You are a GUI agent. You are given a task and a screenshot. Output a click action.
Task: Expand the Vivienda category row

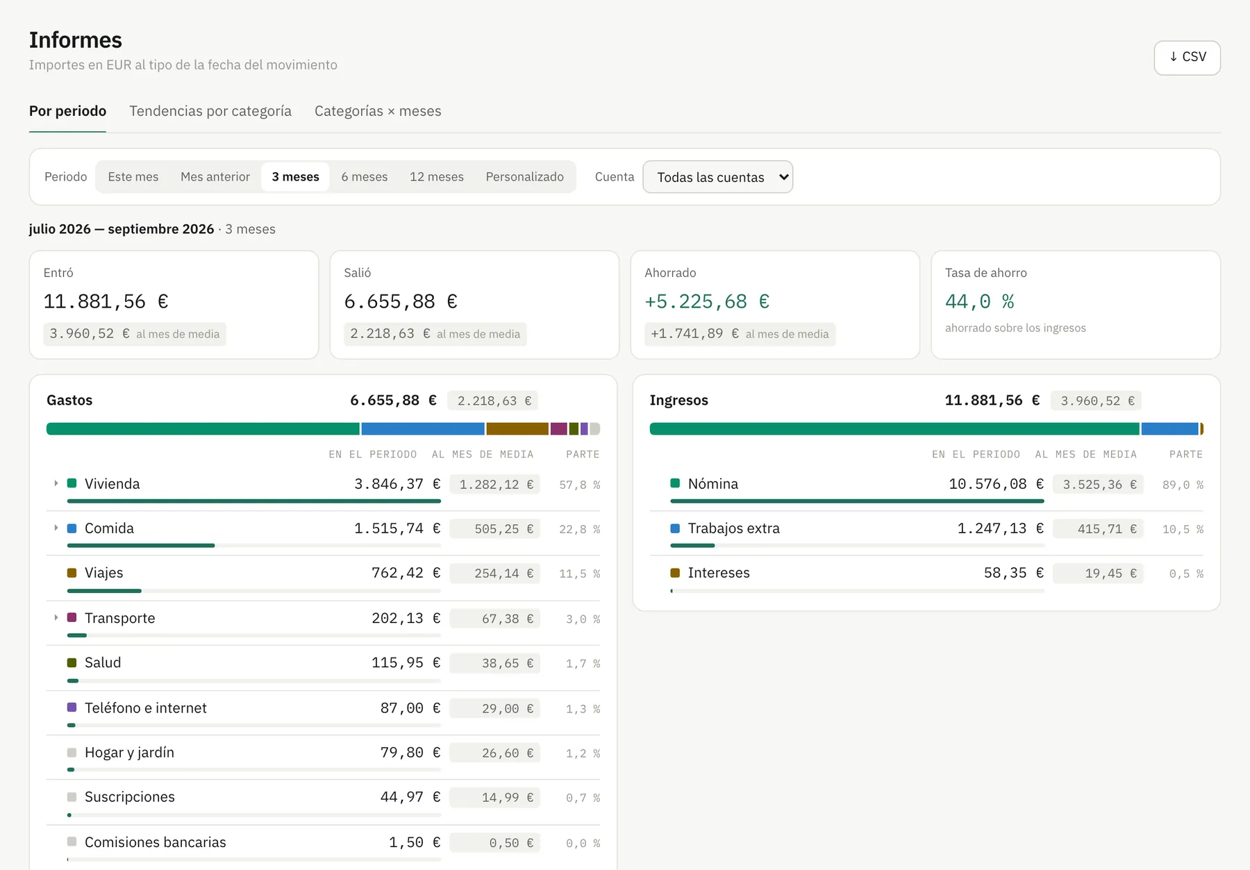tap(56, 483)
